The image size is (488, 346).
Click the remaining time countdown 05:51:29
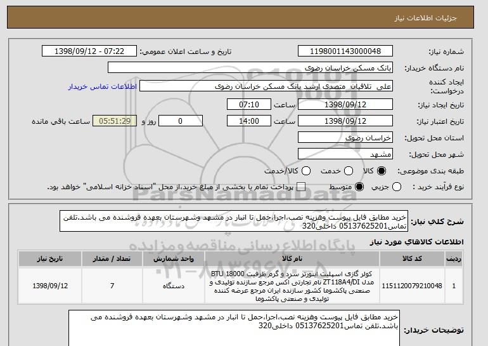115,121
